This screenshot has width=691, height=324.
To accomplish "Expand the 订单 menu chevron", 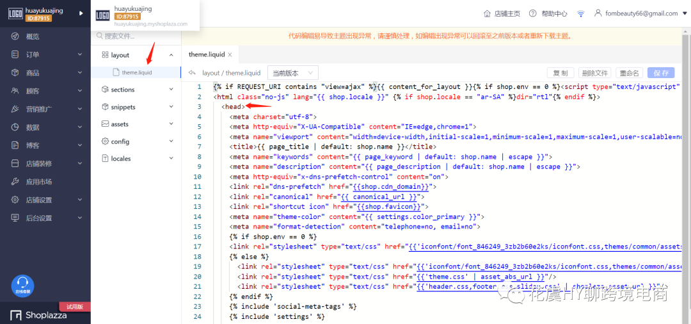I will [80, 54].
